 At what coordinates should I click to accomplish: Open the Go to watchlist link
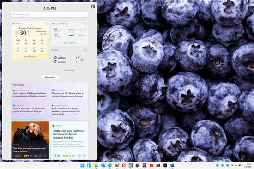70,43
